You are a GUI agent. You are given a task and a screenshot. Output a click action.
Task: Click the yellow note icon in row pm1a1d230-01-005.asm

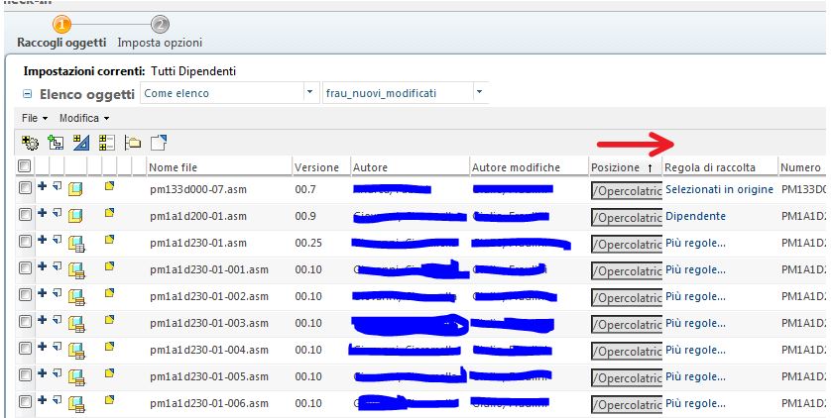[109, 373]
